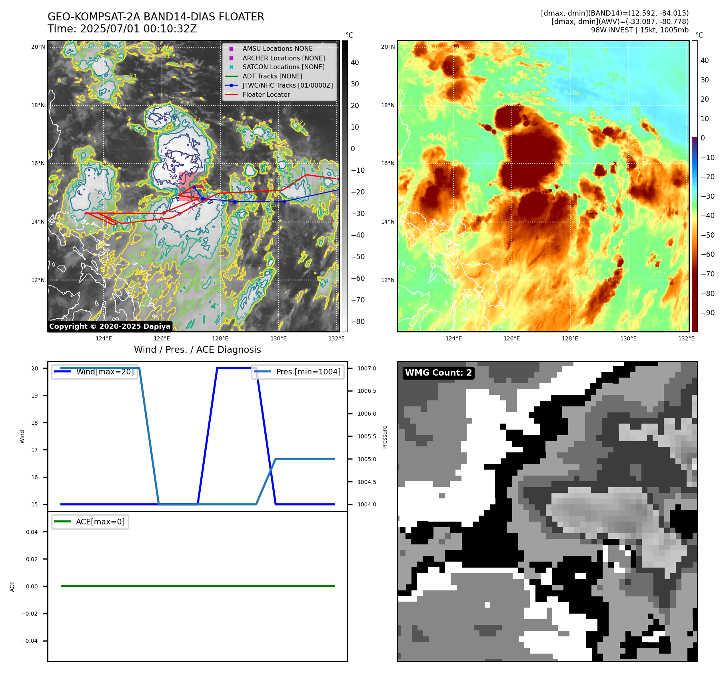
Task: Click the 'GEO-KOMPSAT-2A BAND14-DIAS FLOATER' title
Action: pos(156,17)
